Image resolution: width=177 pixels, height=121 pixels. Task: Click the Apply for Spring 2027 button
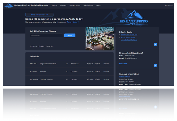point(39,15)
